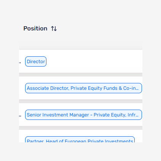The width and height of the screenshot is (161, 161).
Task: Open the Director position tag
Action: pyautogui.click(x=36, y=62)
